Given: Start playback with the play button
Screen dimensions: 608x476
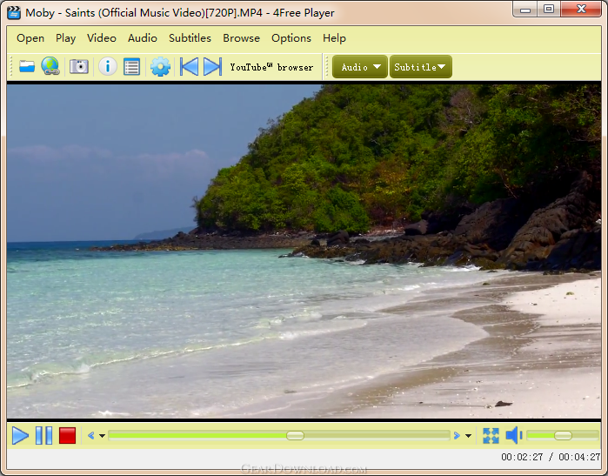Looking at the screenshot, I should tap(20, 435).
